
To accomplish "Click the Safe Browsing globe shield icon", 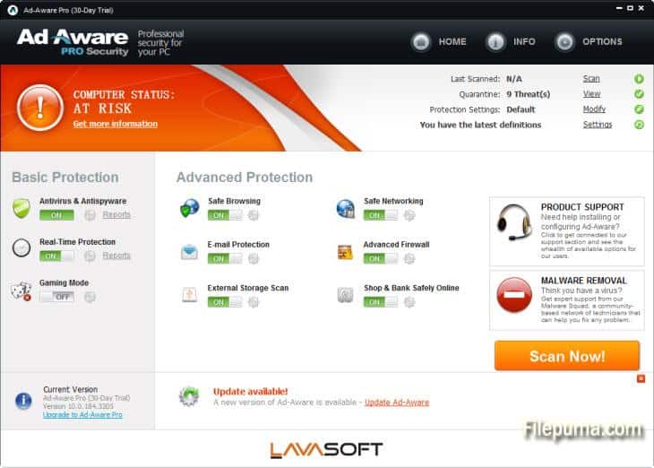I will (189, 208).
